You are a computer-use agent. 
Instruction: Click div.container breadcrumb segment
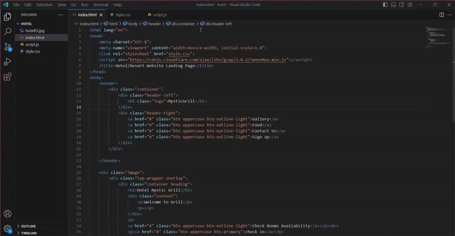(183, 24)
